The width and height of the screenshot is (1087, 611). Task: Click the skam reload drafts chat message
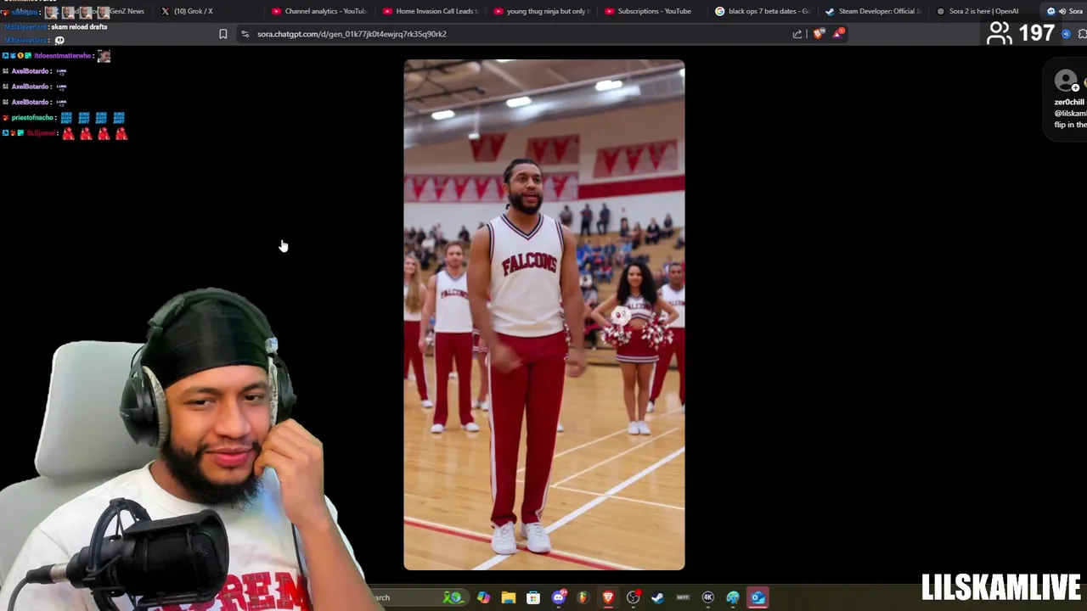[x=79, y=27]
